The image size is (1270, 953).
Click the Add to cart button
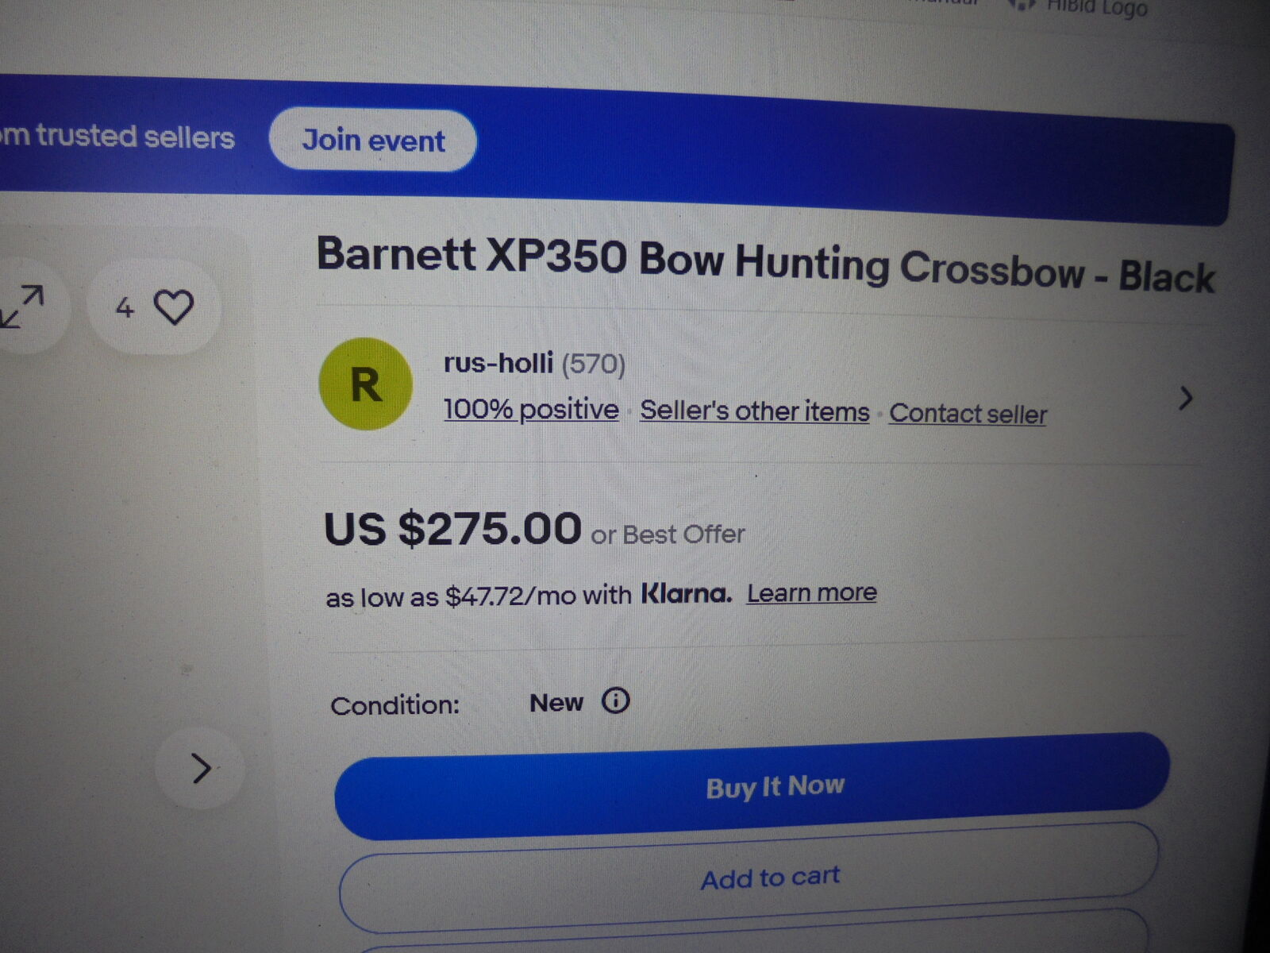[749, 878]
